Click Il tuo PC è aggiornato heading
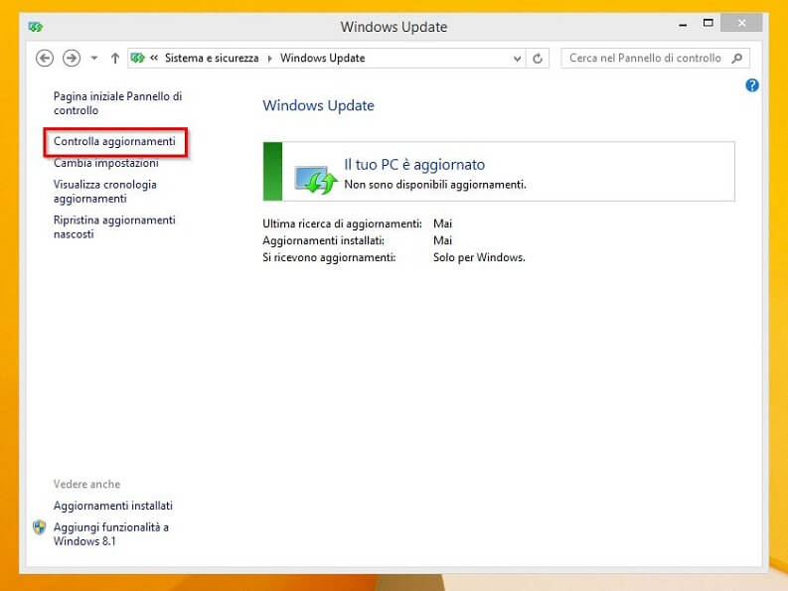The height and width of the screenshot is (591, 788). coord(414,164)
